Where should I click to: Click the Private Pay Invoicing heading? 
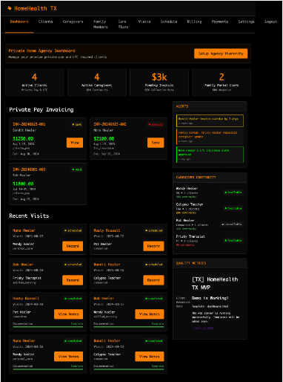tap(41, 109)
